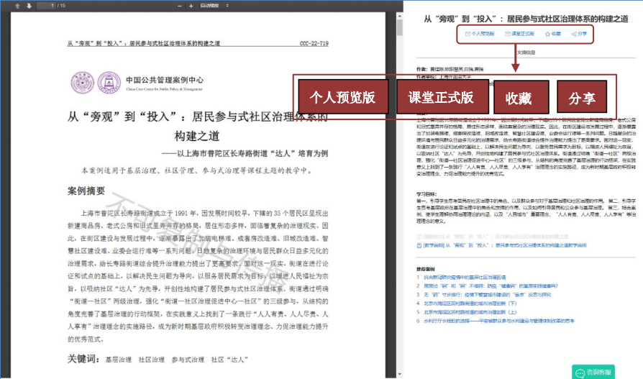The width and height of the screenshot is (643, 379).
Task: Click the page number input field
Action: [x=46, y=5]
